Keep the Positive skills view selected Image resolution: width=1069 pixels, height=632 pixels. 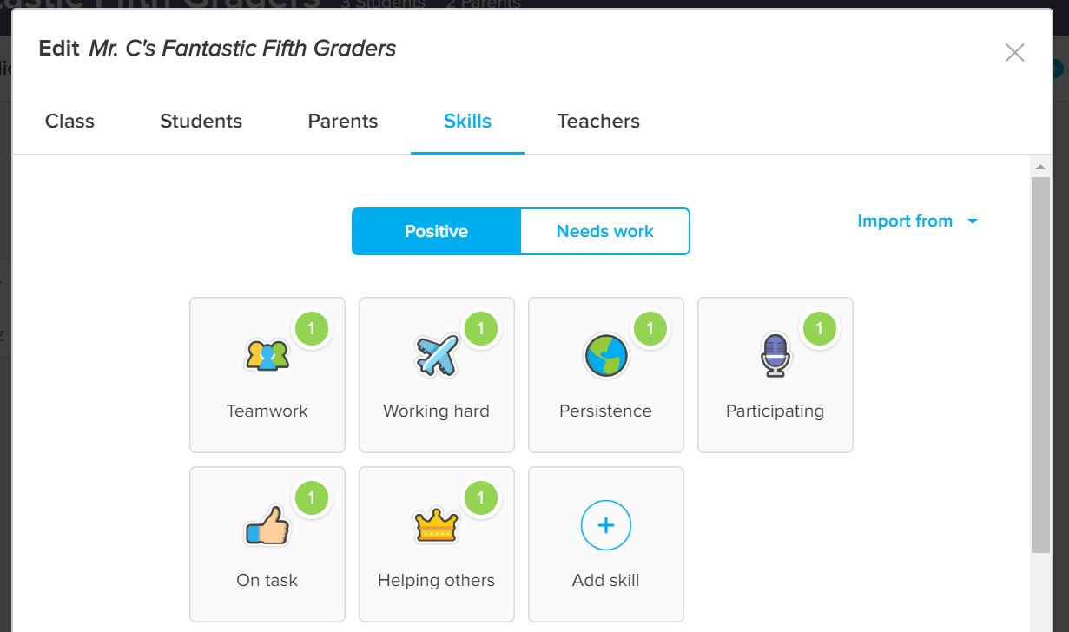[435, 231]
